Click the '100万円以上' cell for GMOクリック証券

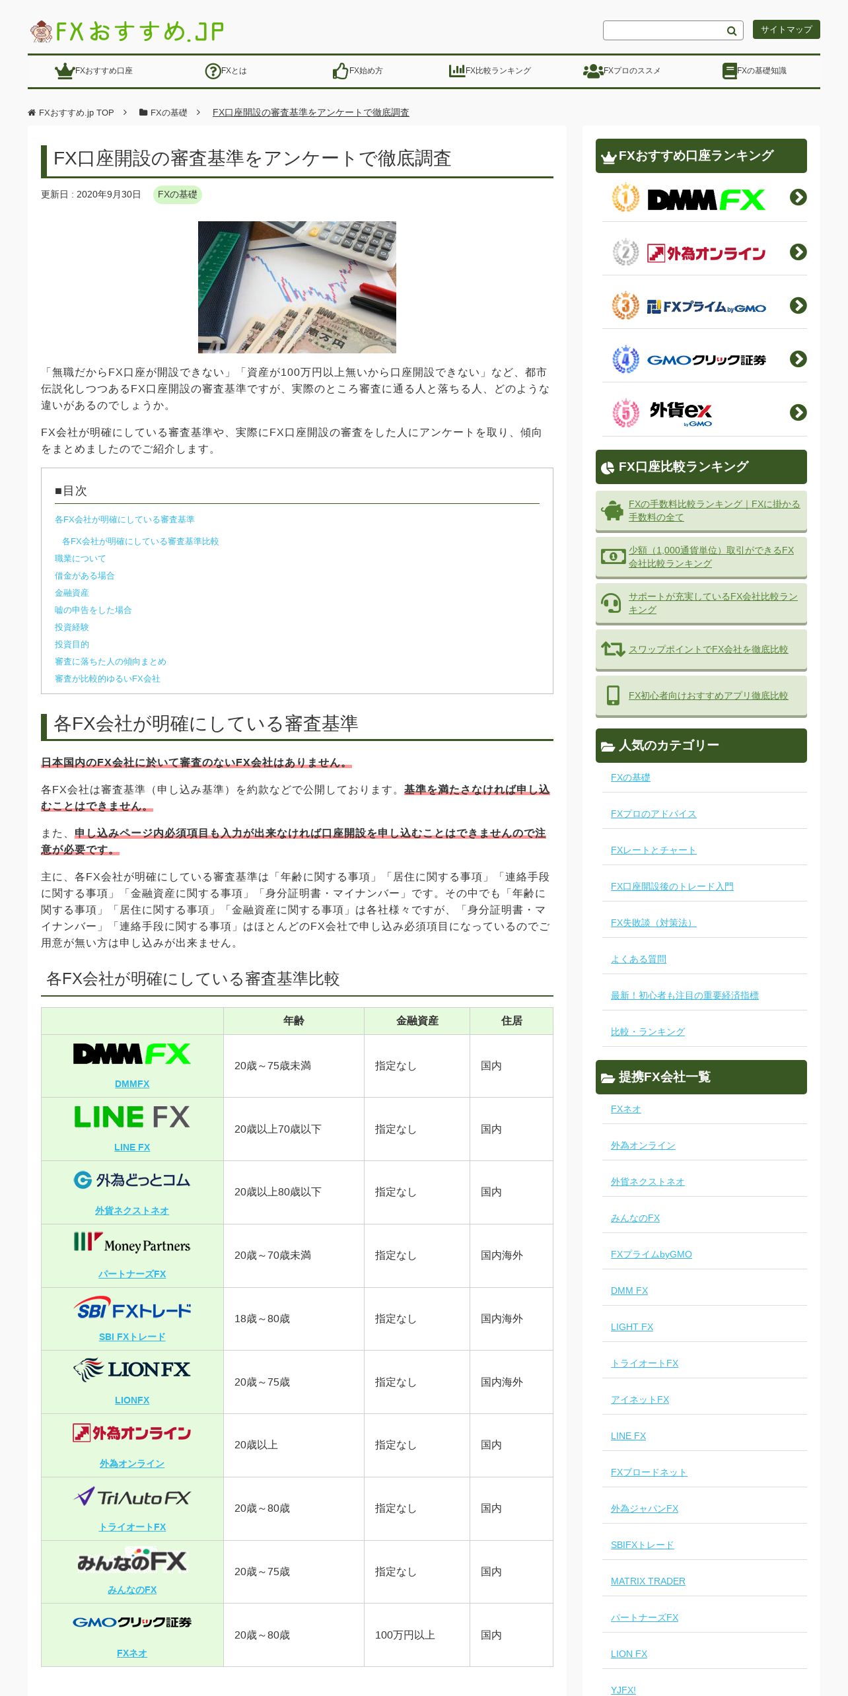pyautogui.click(x=417, y=1635)
